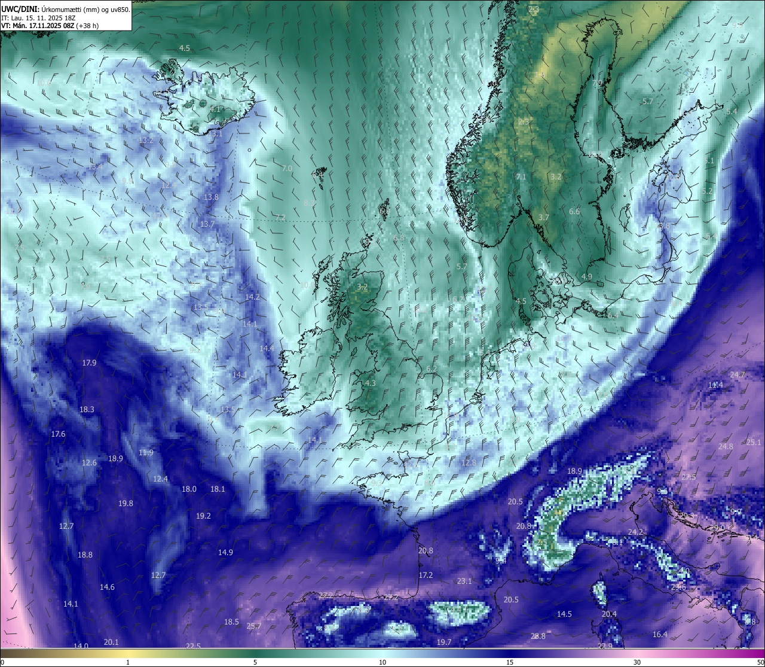Screen dimensions: 765x667
Task: Click the map value '11.9'
Action: click(146, 452)
